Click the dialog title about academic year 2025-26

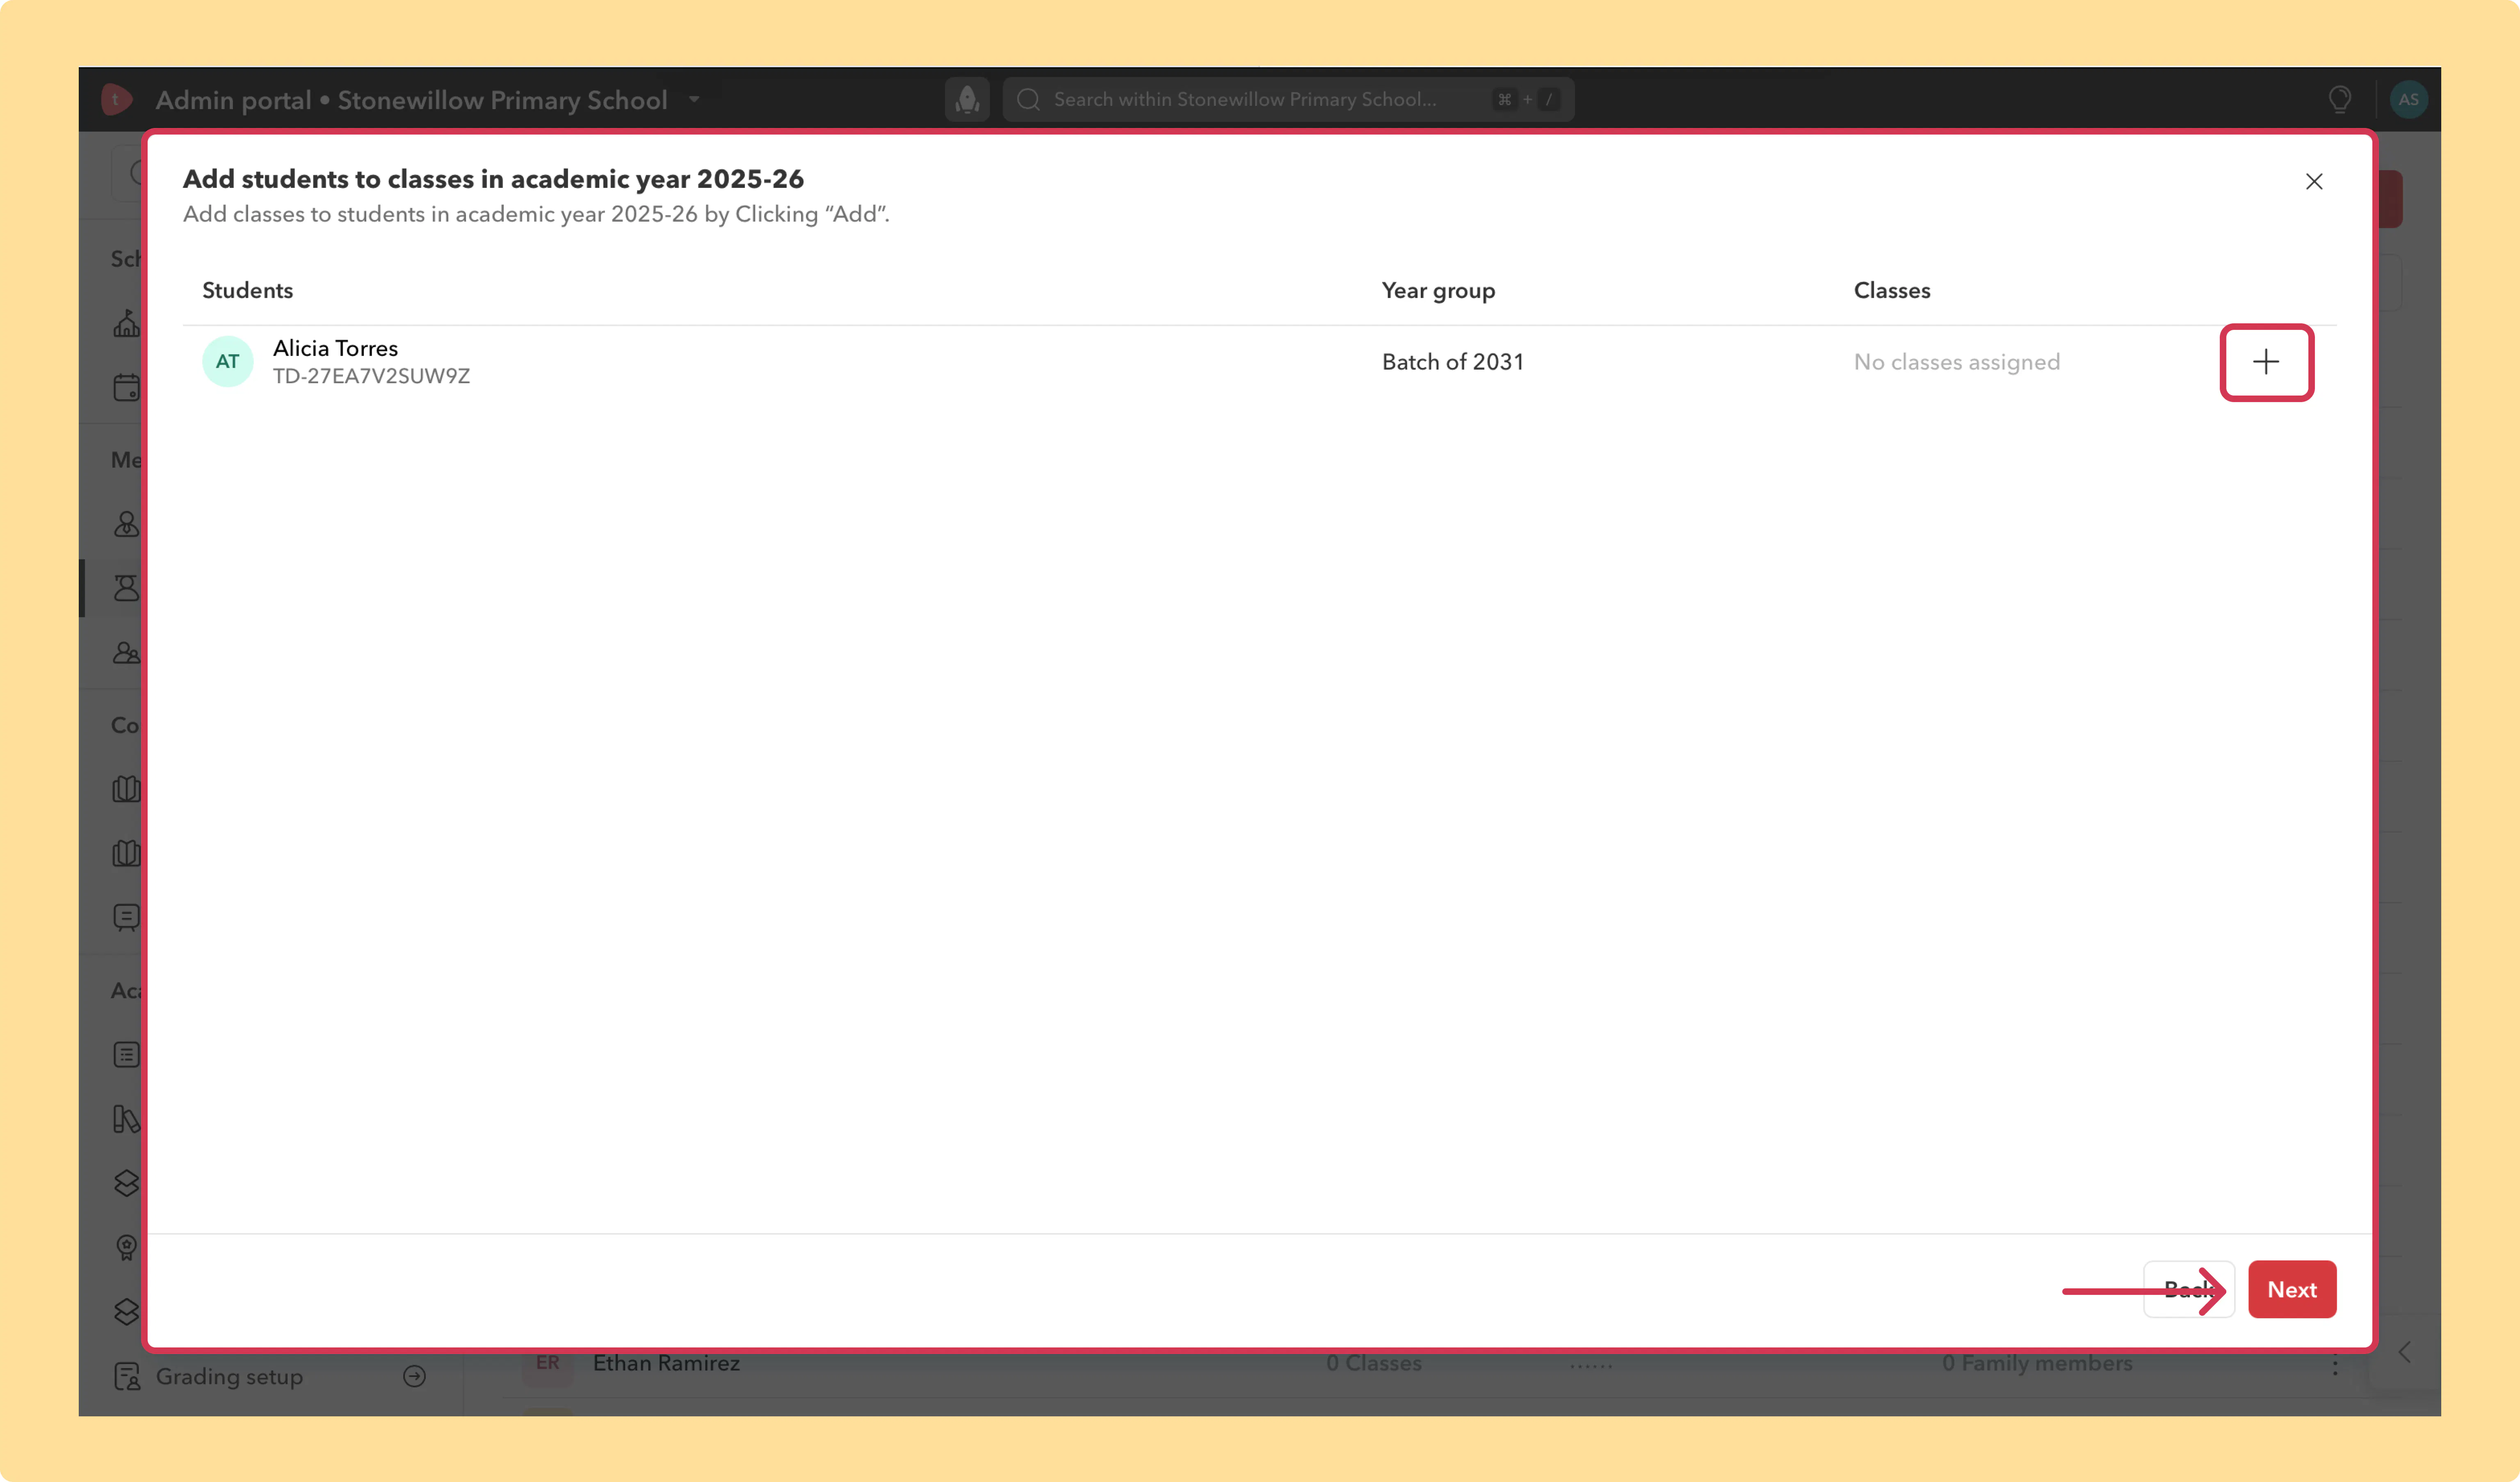493,179
